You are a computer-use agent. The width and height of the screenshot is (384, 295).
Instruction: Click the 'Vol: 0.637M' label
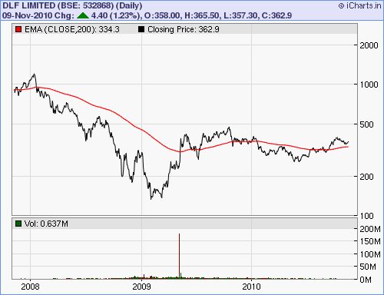pyautogui.click(x=46, y=224)
